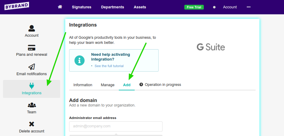284x136 pixels.
Task: Click the Integrations page heading
Action: (83, 25)
